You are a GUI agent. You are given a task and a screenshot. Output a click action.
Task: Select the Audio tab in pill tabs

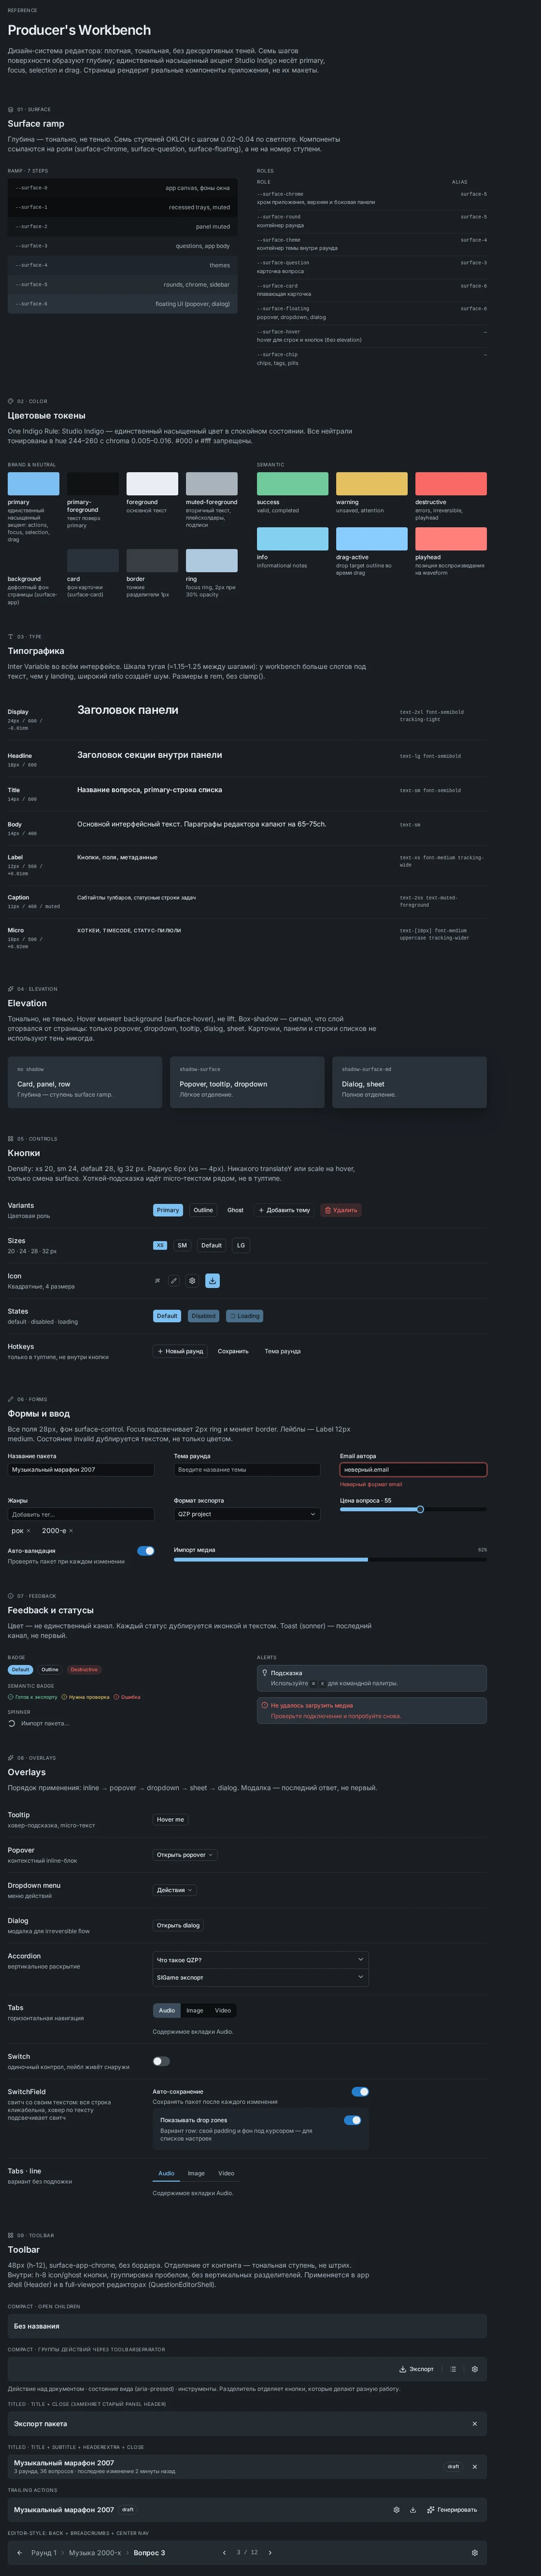click(167, 2010)
